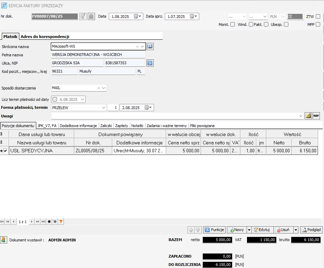Open the Zapłaty tab
This screenshot has width=324, height=268.
pyautogui.click(x=121, y=126)
